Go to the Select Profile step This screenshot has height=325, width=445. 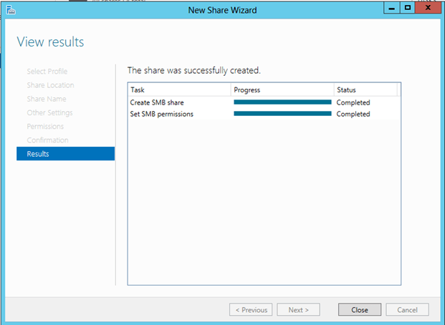pos(47,72)
